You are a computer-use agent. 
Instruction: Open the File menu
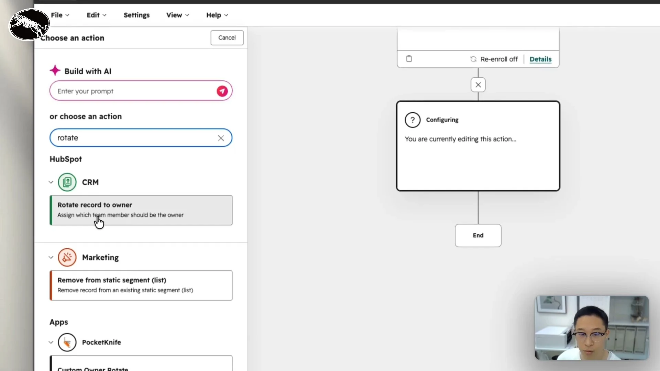click(60, 15)
